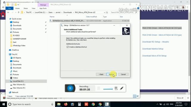This screenshot has height=107, width=191.
Task: Select the pencil annotation tool in recorder
Action: 121,88
